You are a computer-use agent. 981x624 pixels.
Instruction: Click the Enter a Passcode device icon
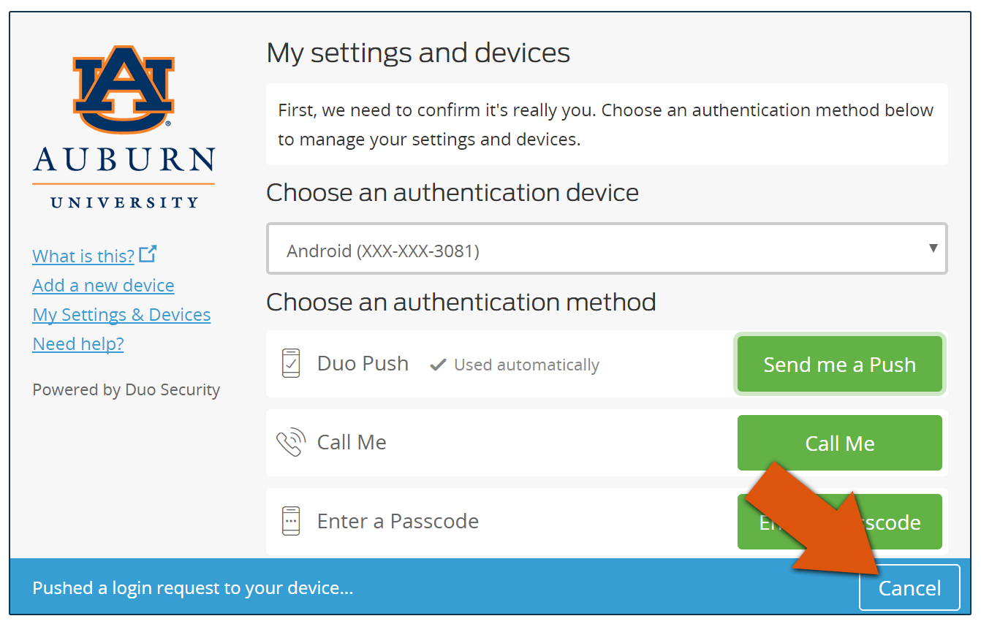coord(291,521)
